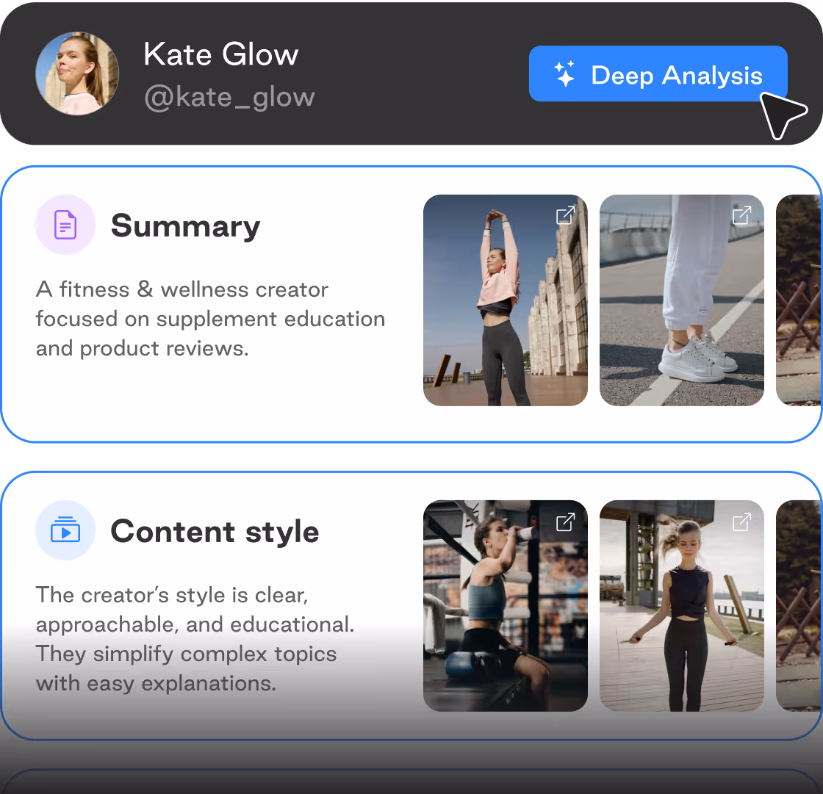Open Kate Glow's profile avatar
Image resolution: width=823 pixels, height=794 pixels.
point(77,73)
